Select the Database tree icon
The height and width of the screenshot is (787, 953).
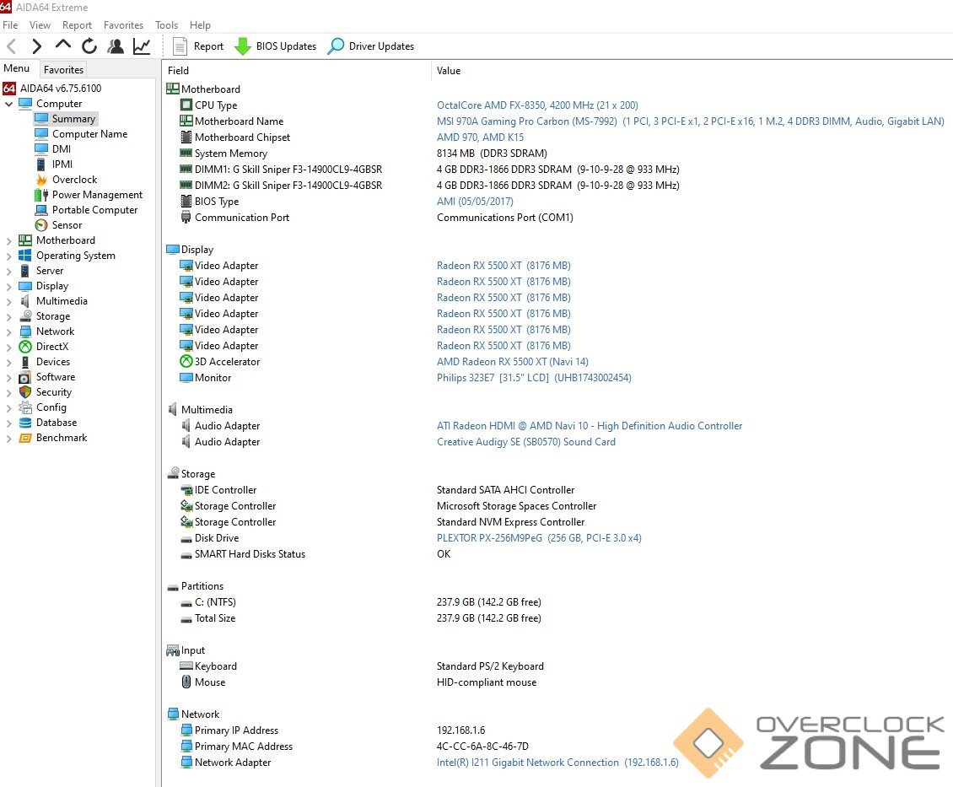(x=25, y=423)
